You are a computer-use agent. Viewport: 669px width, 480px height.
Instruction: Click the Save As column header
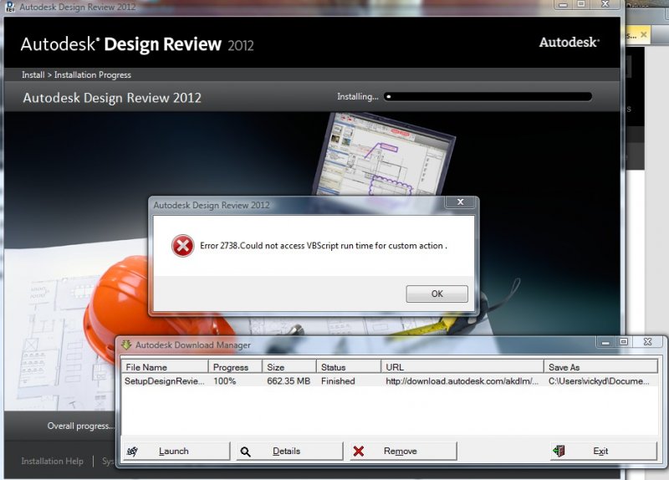tap(600, 367)
